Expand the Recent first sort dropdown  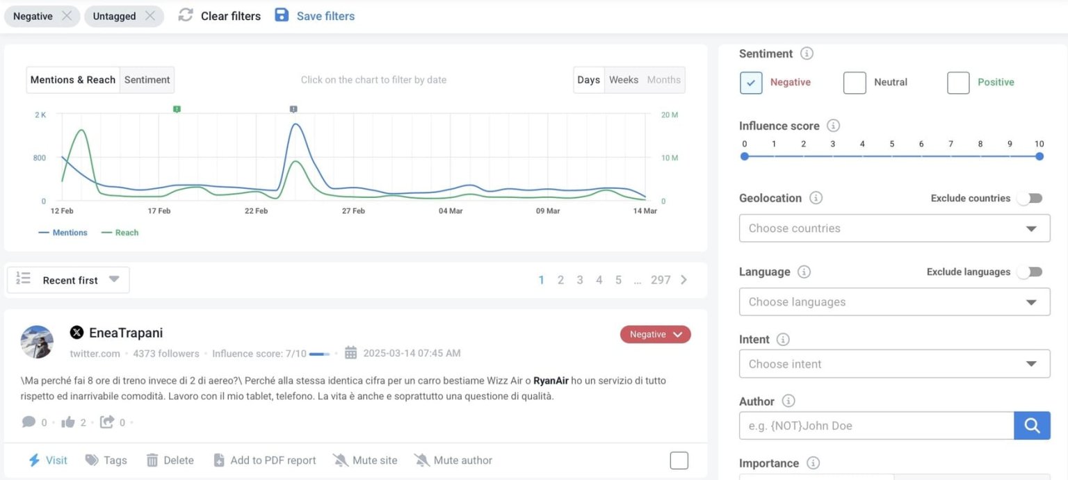67,279
